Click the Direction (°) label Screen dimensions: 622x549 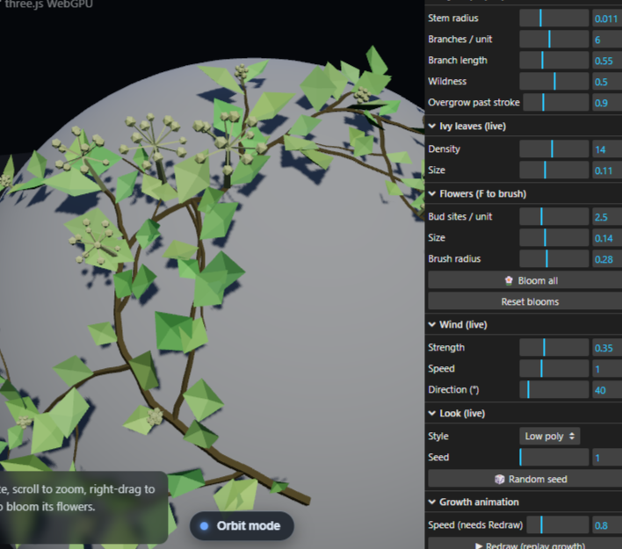pos(453,389)
